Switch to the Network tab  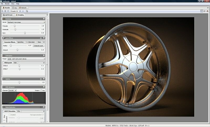point(23,8)
